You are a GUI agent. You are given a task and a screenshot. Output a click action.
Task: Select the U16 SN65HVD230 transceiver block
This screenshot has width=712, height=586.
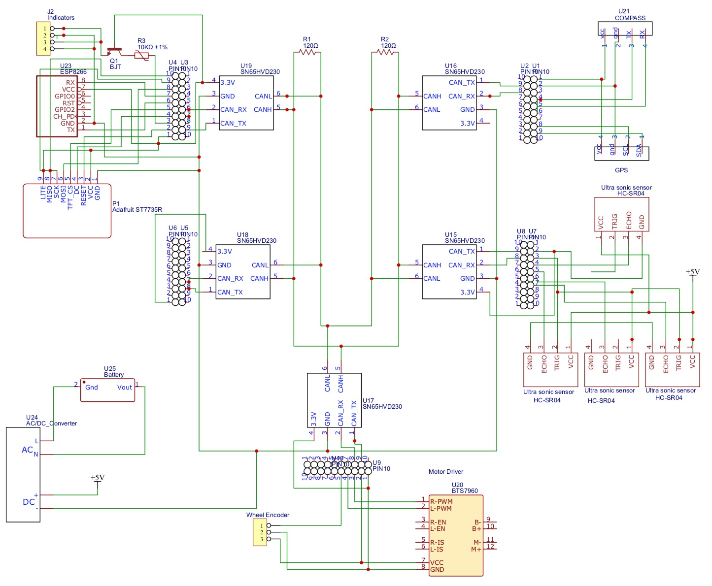449,103
